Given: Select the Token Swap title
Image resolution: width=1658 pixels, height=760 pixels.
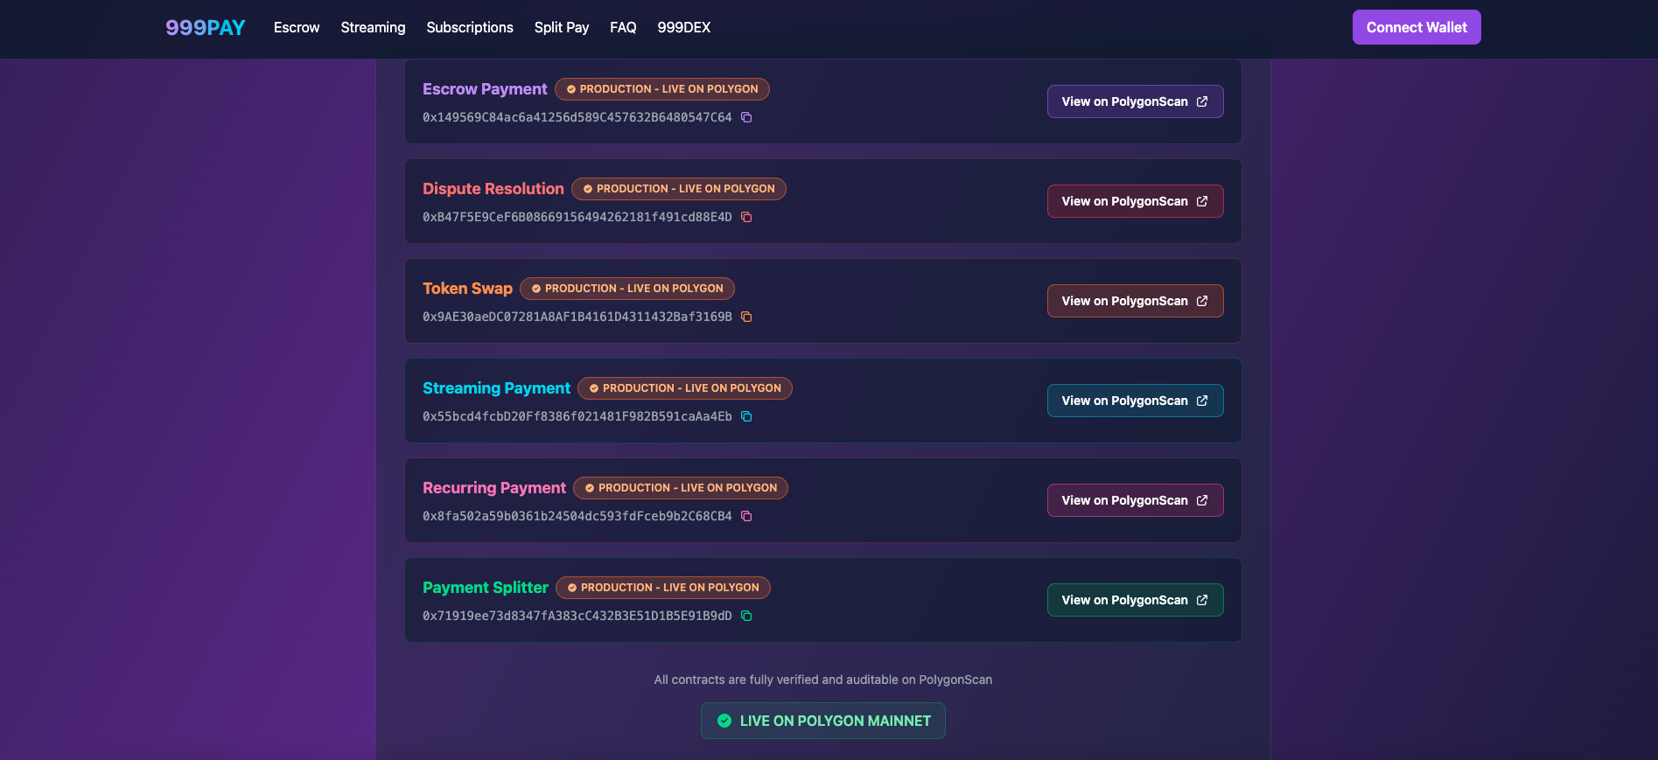Looking at the screenshot, I should pyautogui.click(x=467, y=289).
